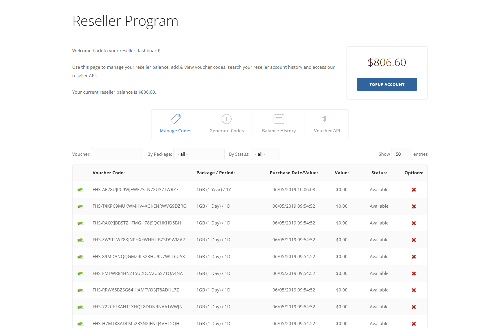Click the Voucher API computer icon
500x328 pixels.
tap(327, 119)
